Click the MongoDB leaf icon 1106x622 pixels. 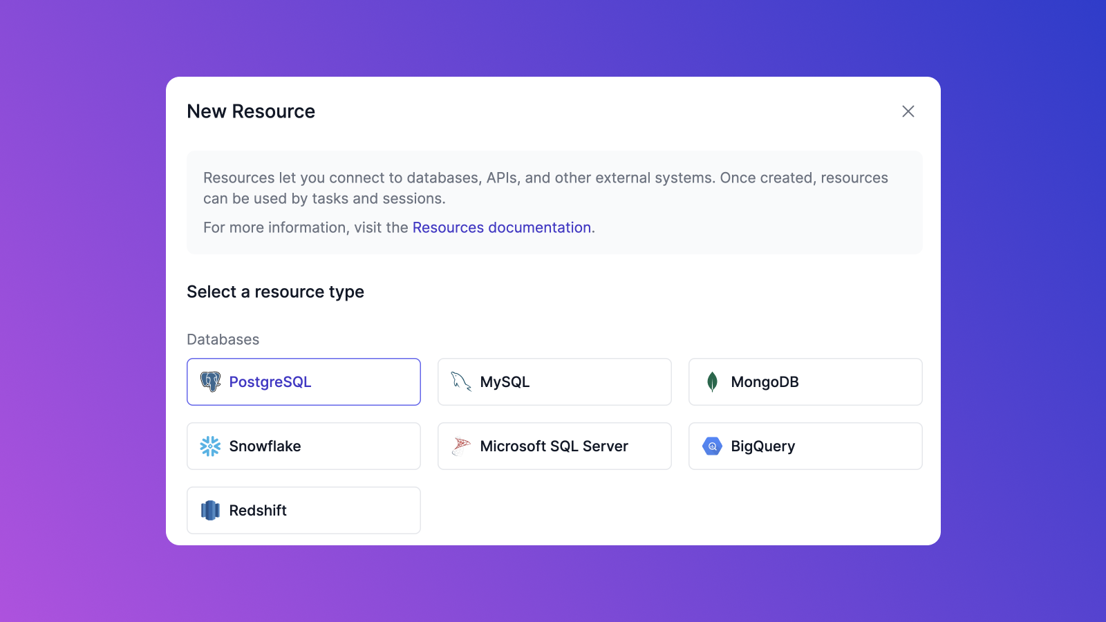pos(712,381)
